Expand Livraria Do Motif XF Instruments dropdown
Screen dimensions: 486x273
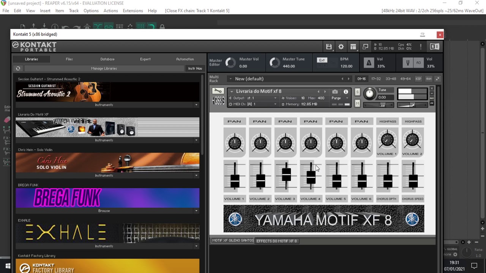click(196, 140)
